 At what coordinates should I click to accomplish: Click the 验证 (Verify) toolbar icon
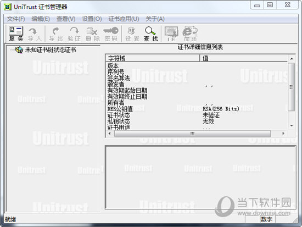click(74, 34)
